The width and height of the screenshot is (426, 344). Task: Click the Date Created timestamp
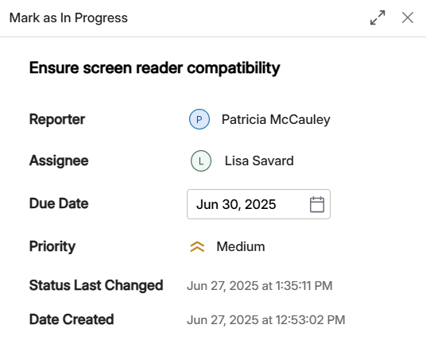[x=266, y=320]
